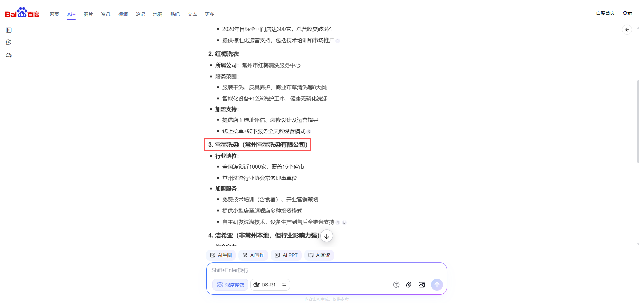Jump to bottom with the down-arrow button
640x303 pixels.
click(x=327, y=236)
